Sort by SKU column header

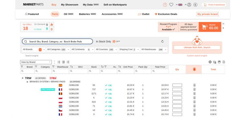tap(80, 67)
